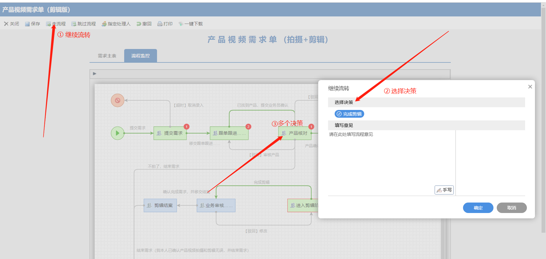Switch to the 需求主表 tab
The width and height of the screenshot is (546, 259).
pos(107,56)
